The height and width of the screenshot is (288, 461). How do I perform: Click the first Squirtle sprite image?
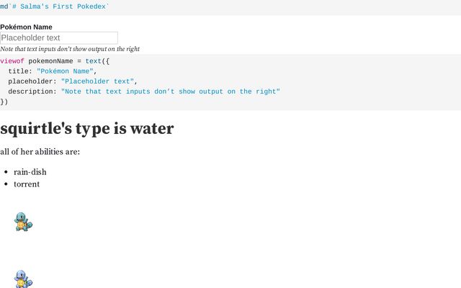[23, 222]
